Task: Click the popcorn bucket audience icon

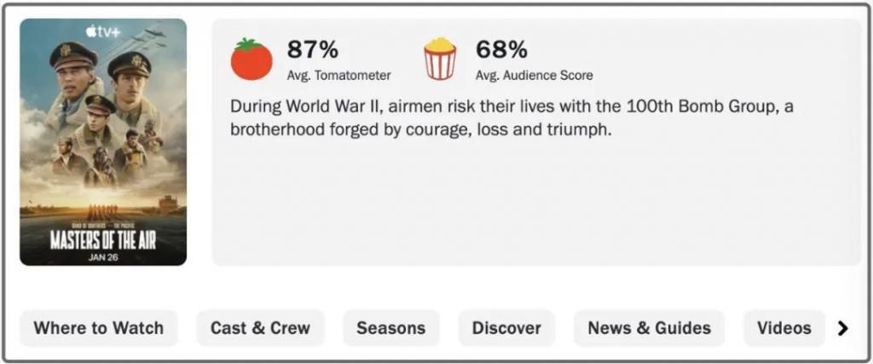Action: (441, 59)
